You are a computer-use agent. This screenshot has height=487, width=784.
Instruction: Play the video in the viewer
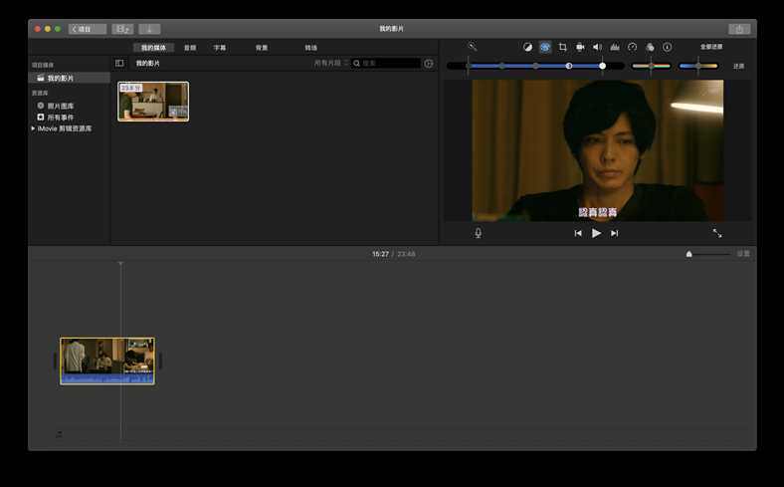596,233
